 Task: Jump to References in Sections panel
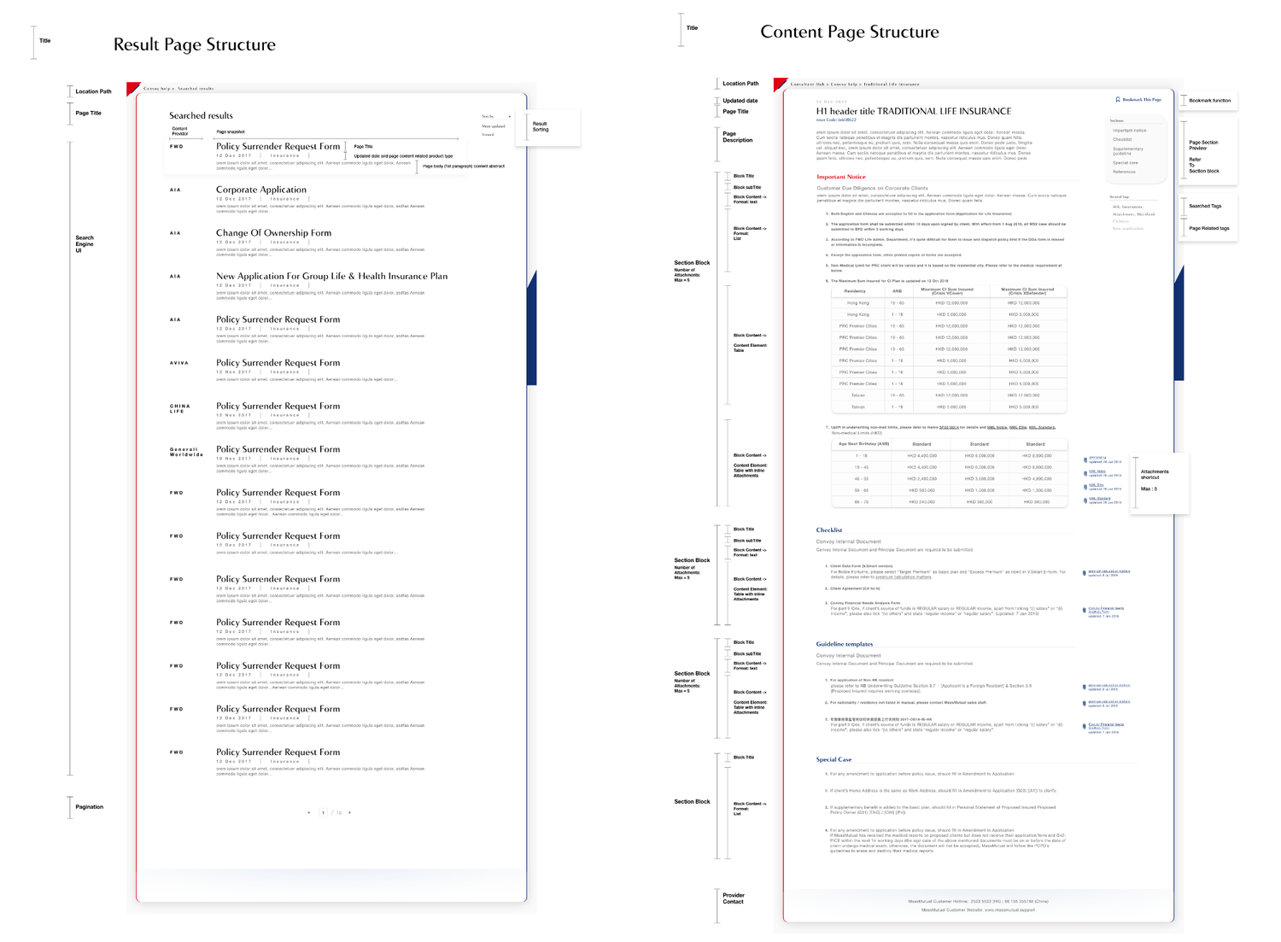point(1124,172)
